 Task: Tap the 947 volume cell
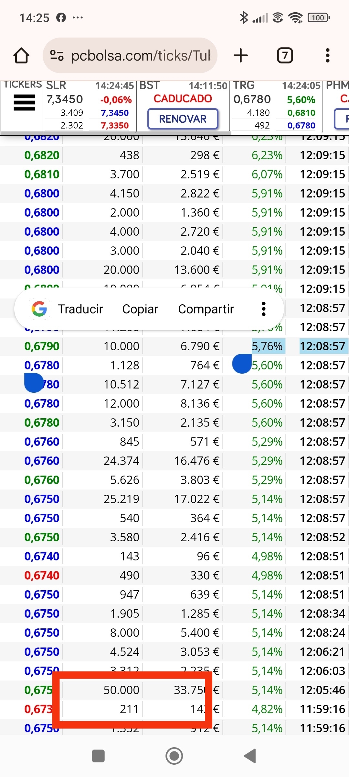click(129, 594)
